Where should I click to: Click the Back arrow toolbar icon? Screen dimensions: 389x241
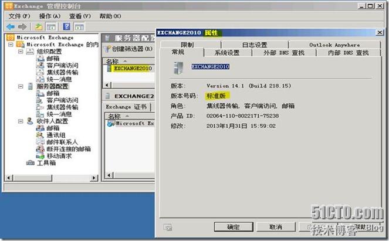coord(11,26)
